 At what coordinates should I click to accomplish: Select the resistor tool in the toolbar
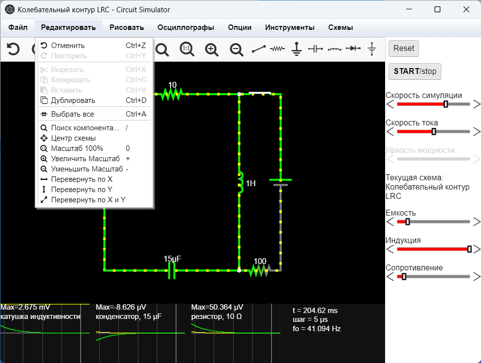point(278,49)
